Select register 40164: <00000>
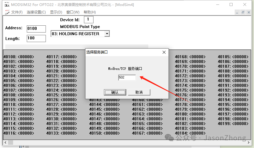254x148 pixels. click(x=147, y=119)
